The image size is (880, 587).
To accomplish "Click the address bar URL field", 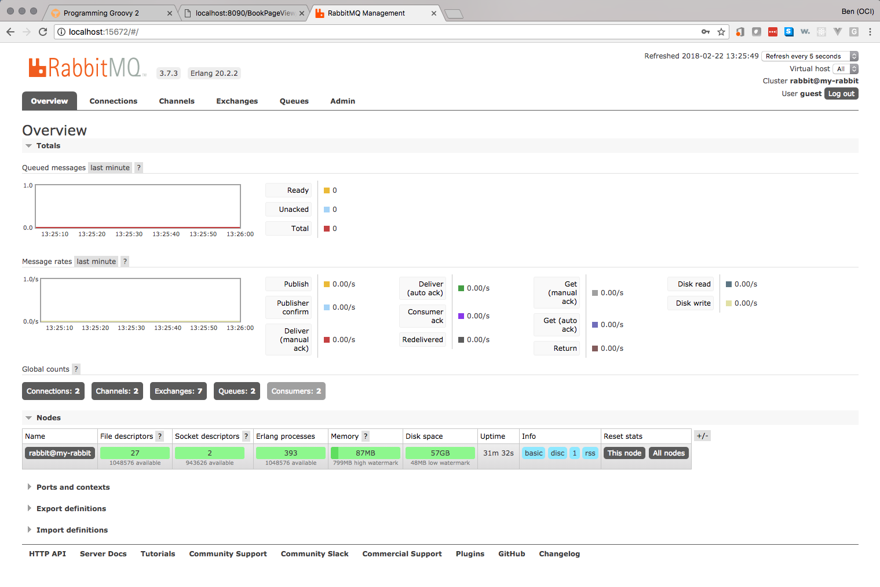I will tap(382, 32).
